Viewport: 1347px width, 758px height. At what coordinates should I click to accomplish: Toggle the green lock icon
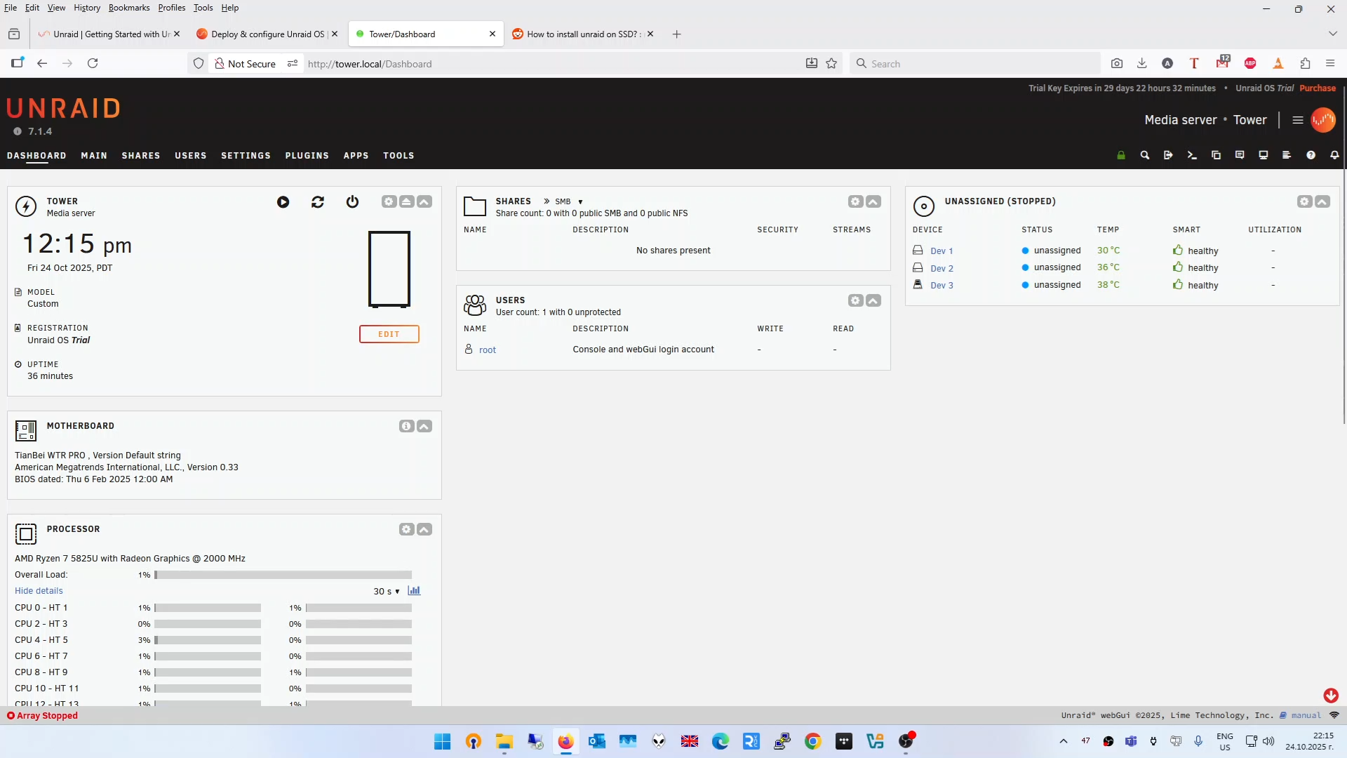pyautogui.click(x=1121, y=155)
